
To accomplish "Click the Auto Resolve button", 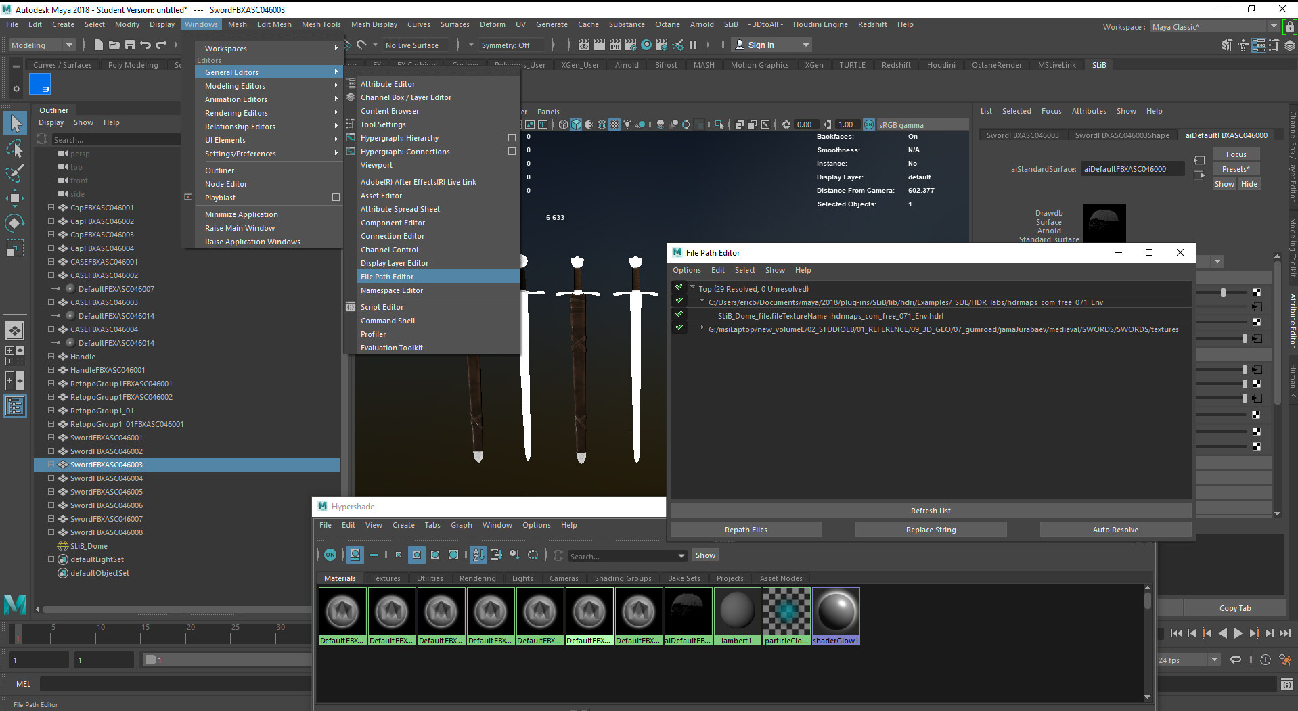I will point(1115,530).
